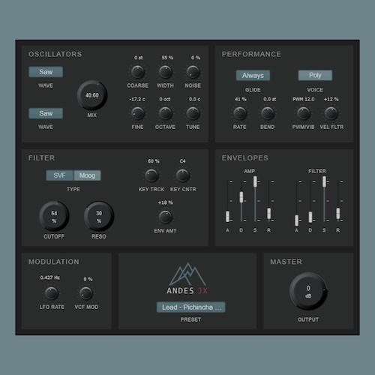This screenshot has height=375, width=375.
Task: Click the filter CUTOFF knob
Action: click(54, 216)
